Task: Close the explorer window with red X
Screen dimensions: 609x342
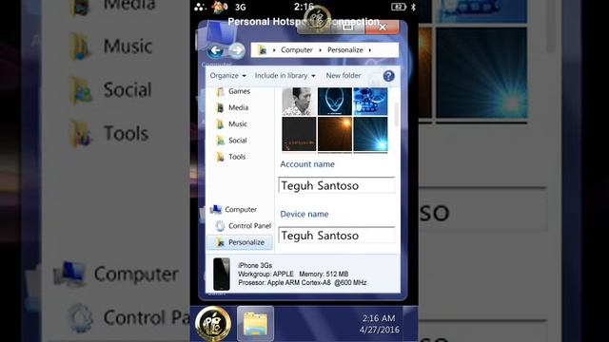Action: (x=383, y=28)
